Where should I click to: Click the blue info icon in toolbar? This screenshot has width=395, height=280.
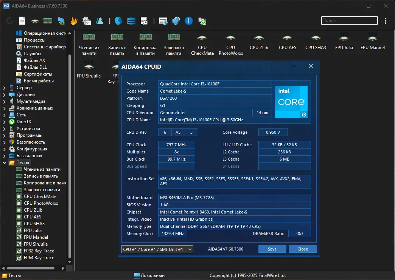click(x=189, y=21)
